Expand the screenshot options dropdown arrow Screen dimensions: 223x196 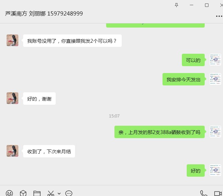pos(59,194)
